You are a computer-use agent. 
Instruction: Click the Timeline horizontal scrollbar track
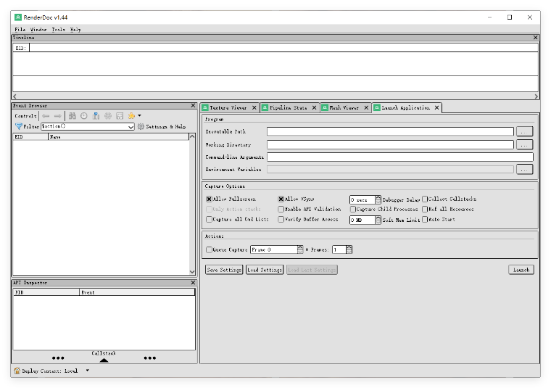(x=275, y=96)
